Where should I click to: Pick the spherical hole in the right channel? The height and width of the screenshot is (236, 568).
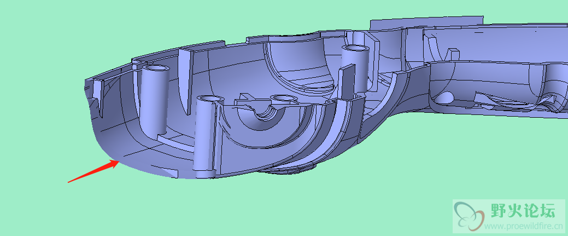tap(445, 97)
